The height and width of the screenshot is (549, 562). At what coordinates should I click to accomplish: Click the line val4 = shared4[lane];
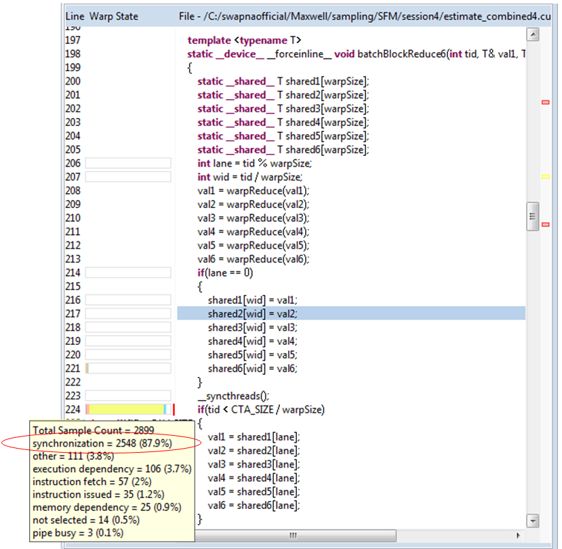pos(254,478)
